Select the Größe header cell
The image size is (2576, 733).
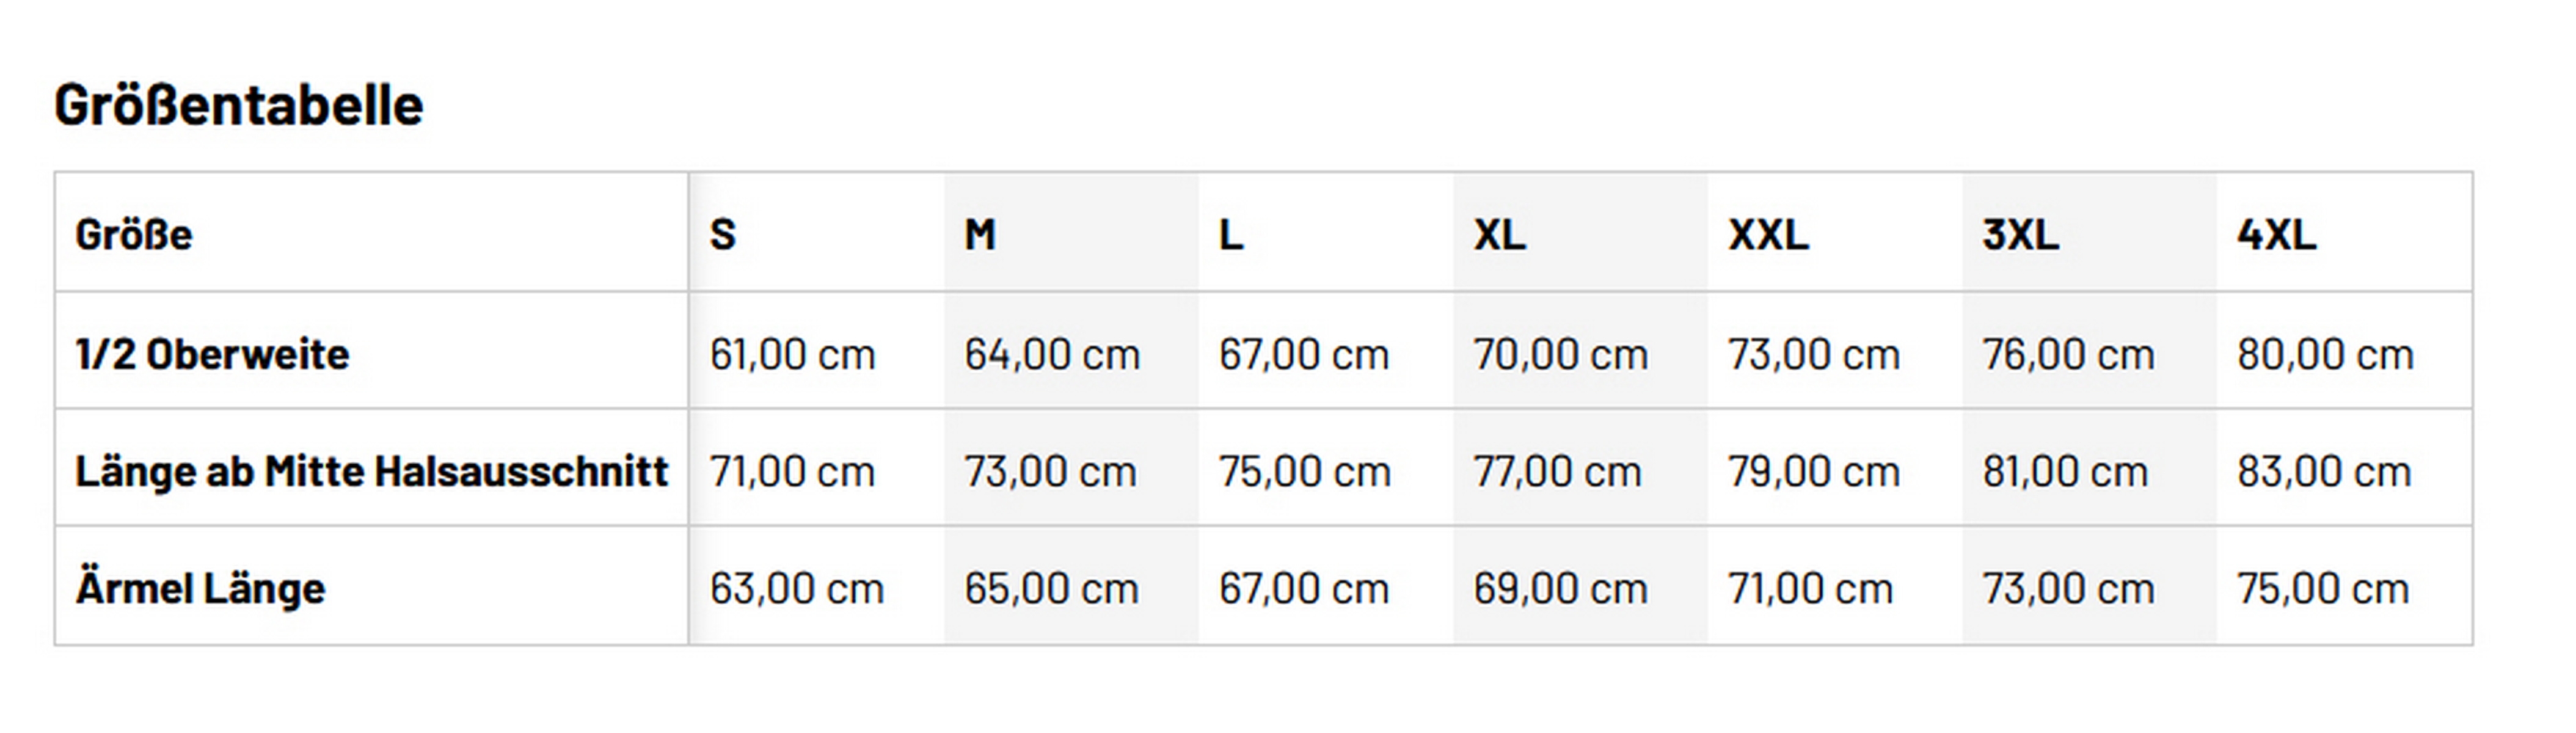click(134, 235)
